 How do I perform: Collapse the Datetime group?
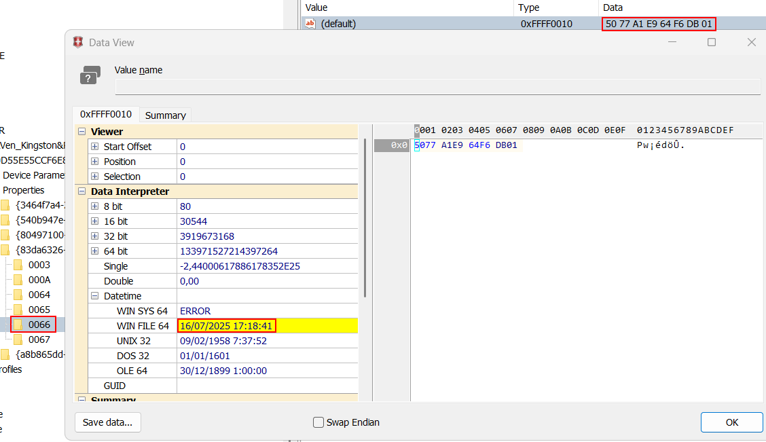tap(94, 296)
